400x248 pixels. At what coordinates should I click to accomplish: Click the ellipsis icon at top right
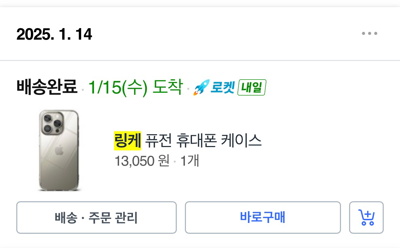click(370, 33)
